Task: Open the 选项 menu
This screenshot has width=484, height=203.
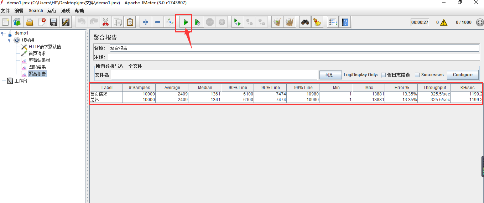Action: point(66,11)
